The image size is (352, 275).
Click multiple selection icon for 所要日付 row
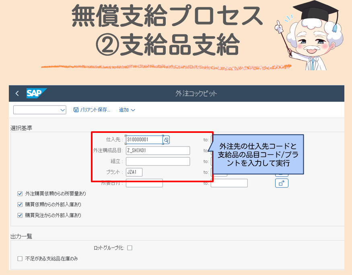coord(282,183)
